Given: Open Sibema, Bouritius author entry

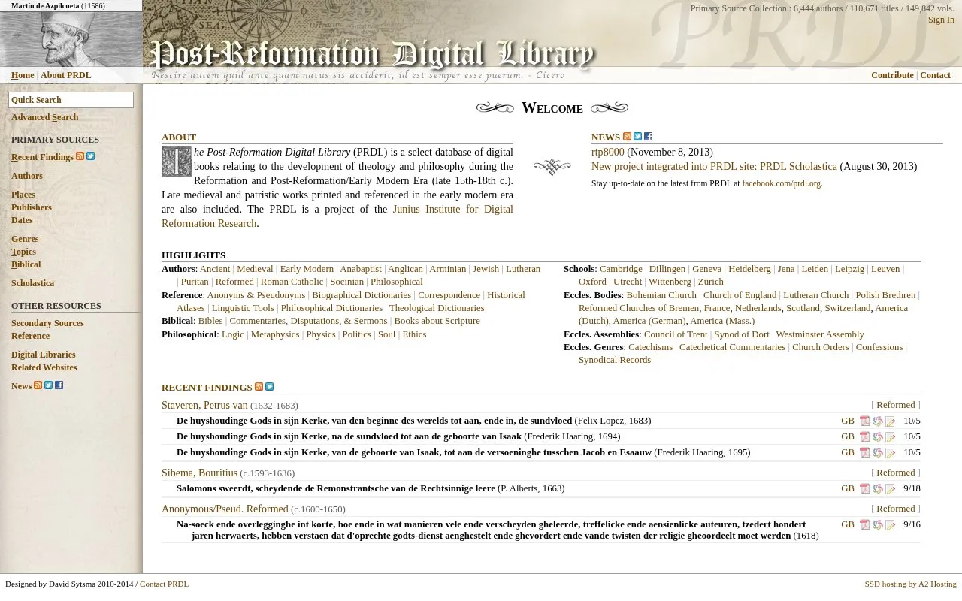Looking at the screenshot, I should [199, 473].
